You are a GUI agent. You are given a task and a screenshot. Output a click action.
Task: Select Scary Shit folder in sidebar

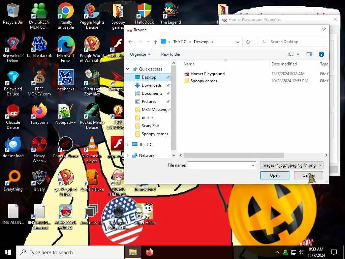click(150, 126)
